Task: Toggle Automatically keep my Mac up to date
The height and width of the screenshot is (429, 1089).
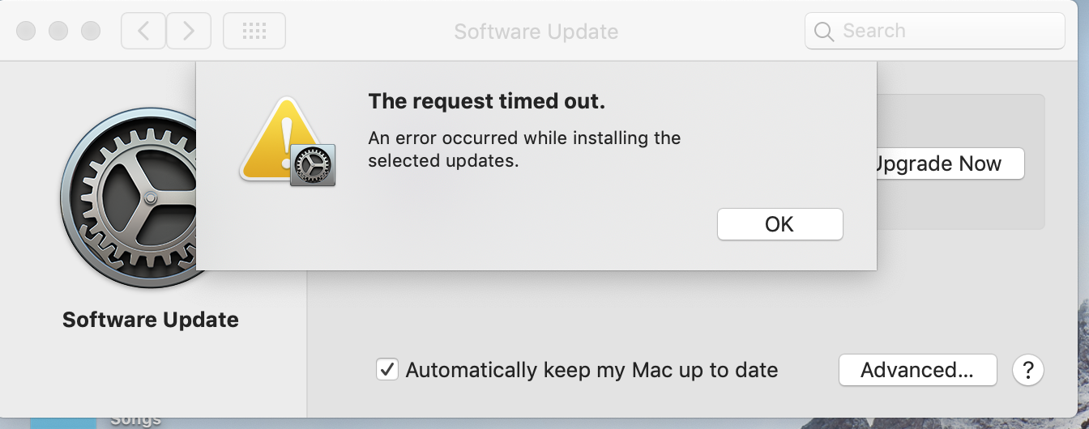Action: pyautogui.click(x=386, y=370)
